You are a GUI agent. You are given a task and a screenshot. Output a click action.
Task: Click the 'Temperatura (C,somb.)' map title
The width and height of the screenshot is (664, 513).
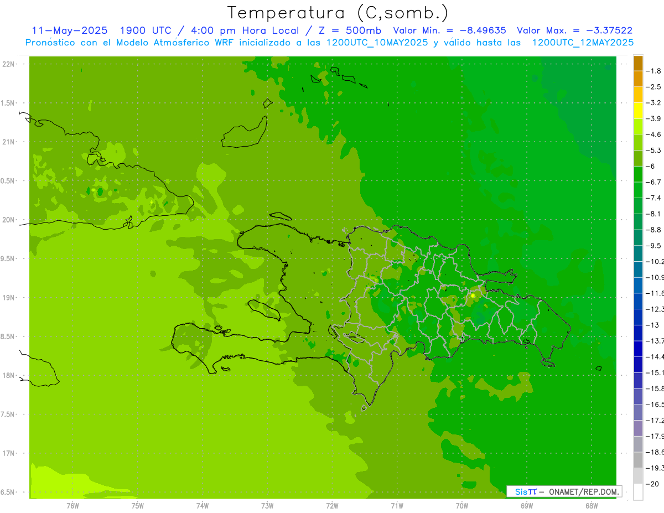click(x=338, y=13)
